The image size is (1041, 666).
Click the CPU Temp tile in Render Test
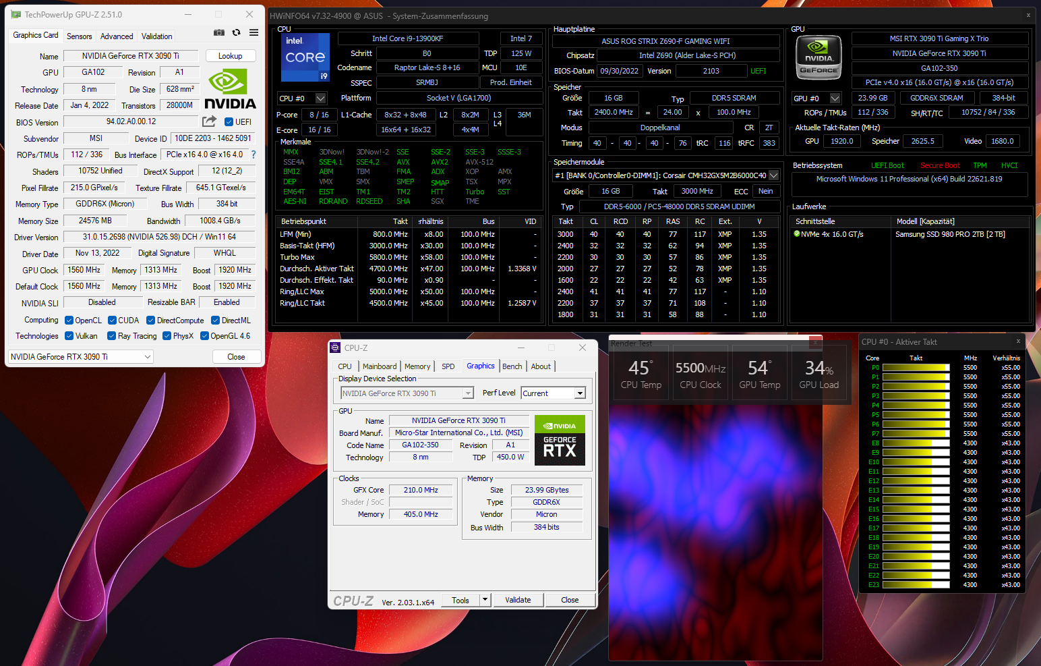pyautogui.click(x=641, y=373)
